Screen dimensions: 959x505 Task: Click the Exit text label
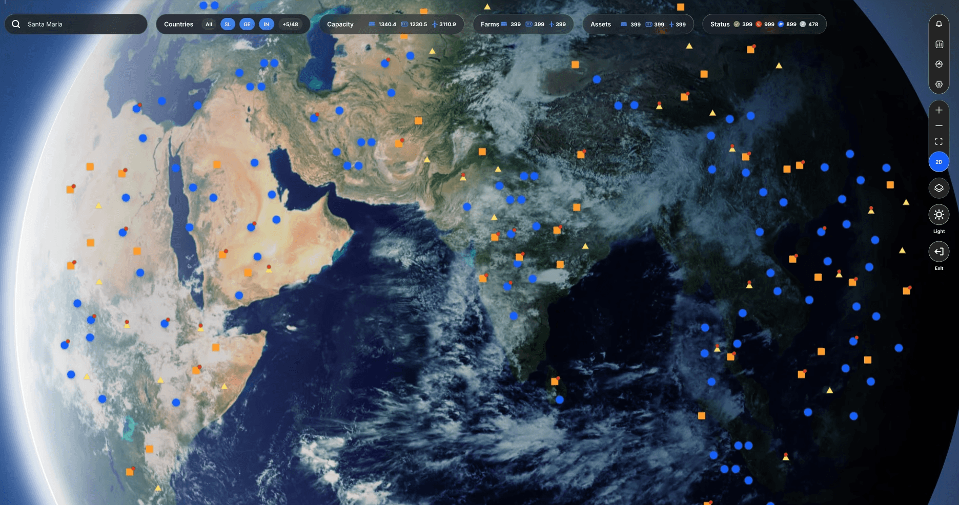click(939, 268)
